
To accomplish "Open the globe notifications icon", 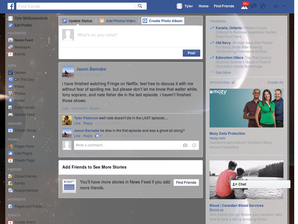I will point(263,6).
